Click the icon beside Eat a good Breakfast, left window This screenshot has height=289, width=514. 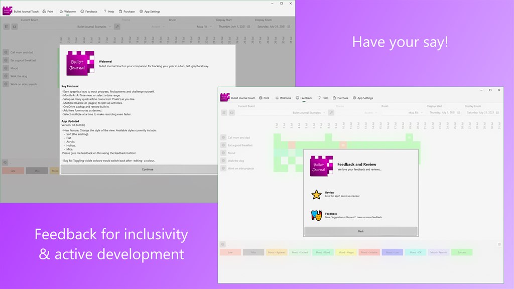click(x=6, y=60)
